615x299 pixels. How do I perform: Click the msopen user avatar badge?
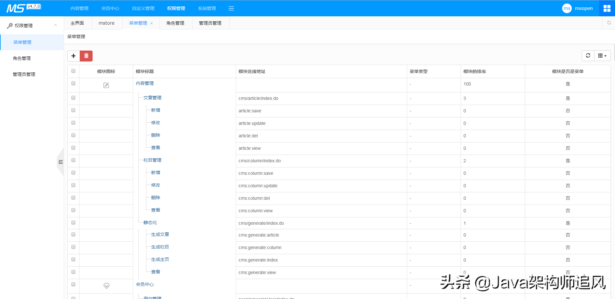click(567, 8)
